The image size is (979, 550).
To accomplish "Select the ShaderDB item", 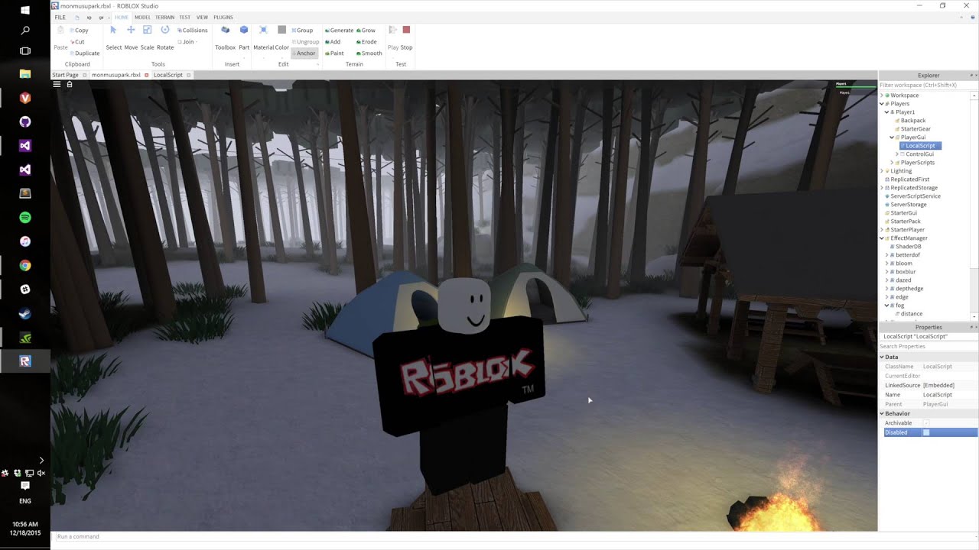I will [x=908, y=247].
